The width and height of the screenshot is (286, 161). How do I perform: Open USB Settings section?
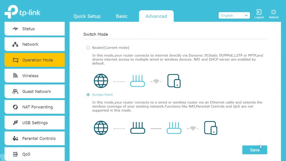34,123
